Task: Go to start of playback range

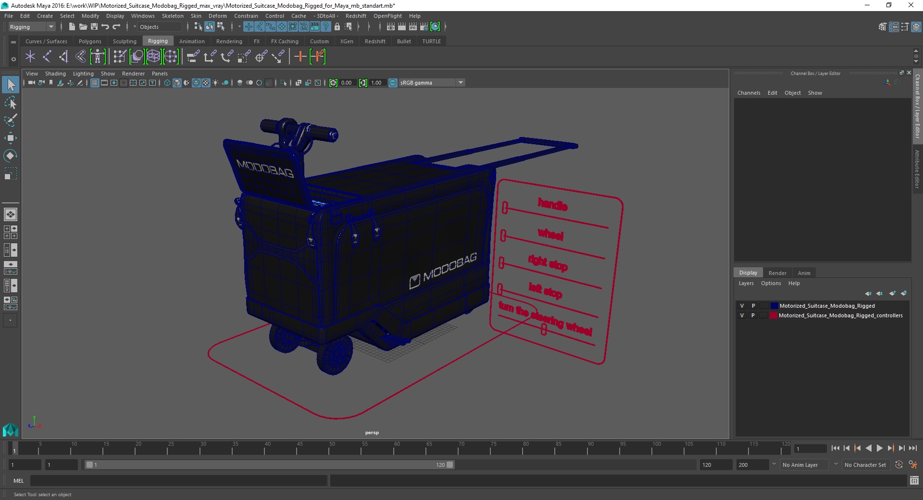Action: pyautogui.click(x=836, y=448)
